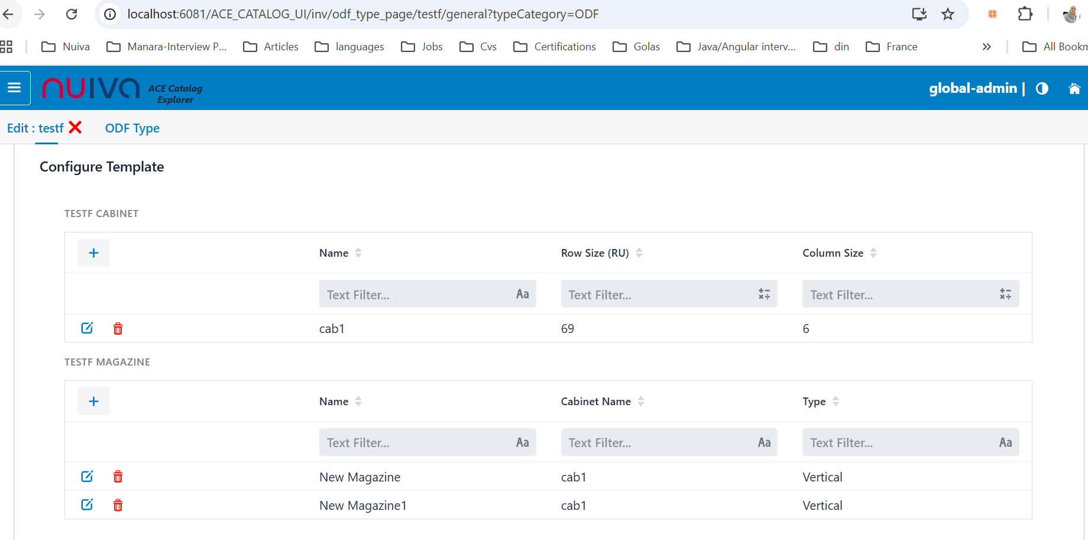The width and height of the screenshot is (1088, 540).
Task: Toggle case sensitivity on cabinet Name filter
Action: click(x=522, y=295)
